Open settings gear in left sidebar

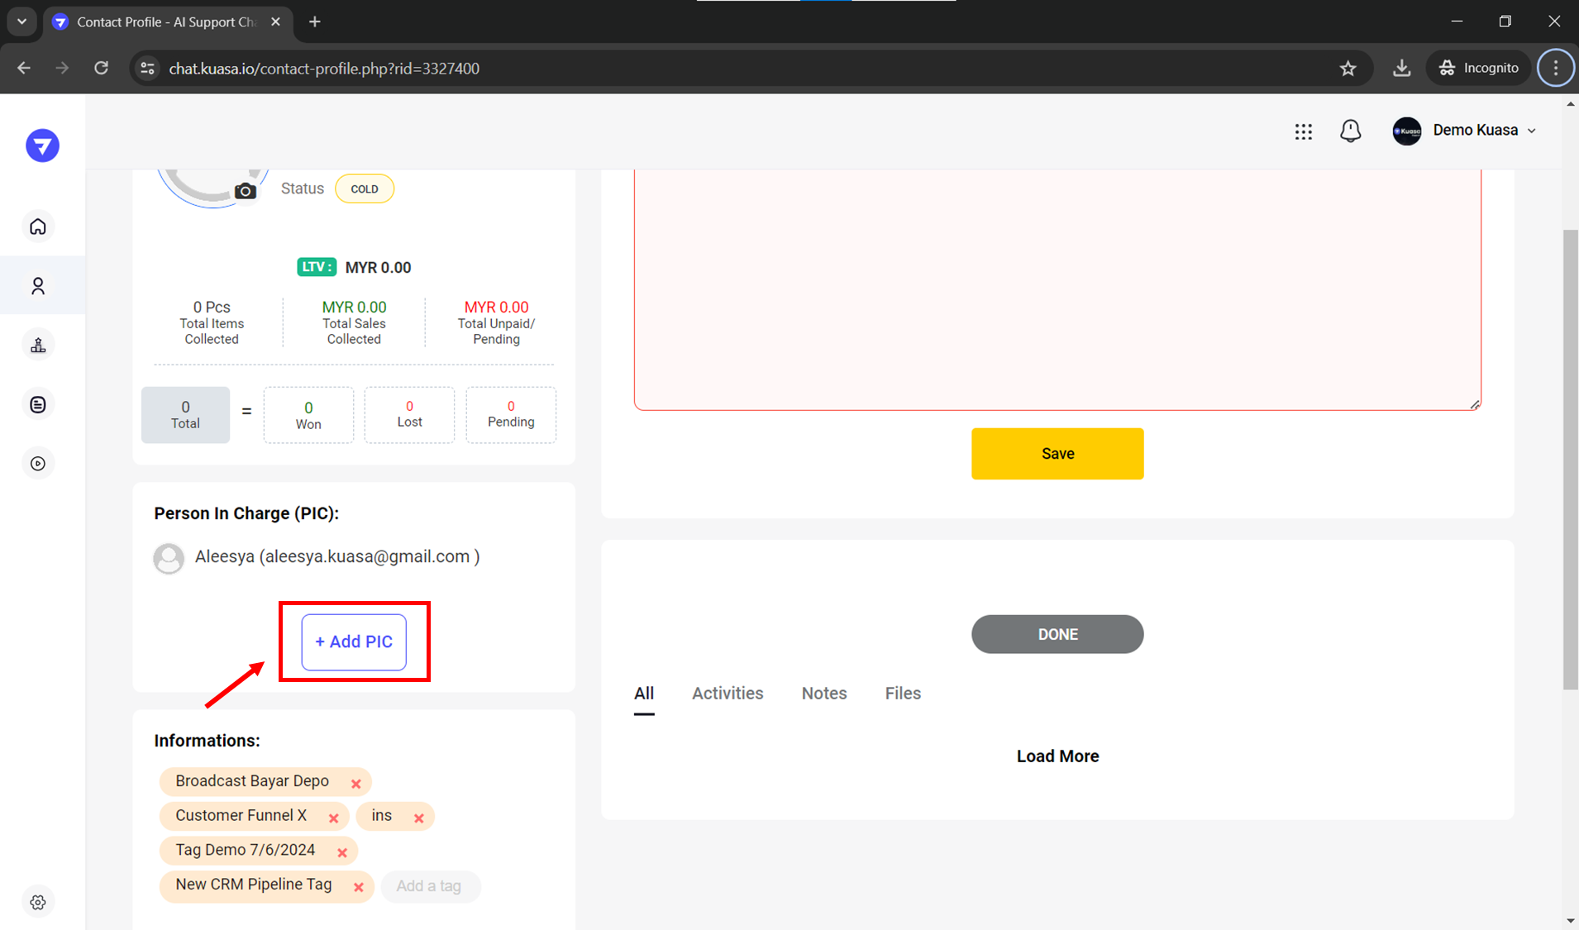(x=38, y=902)
